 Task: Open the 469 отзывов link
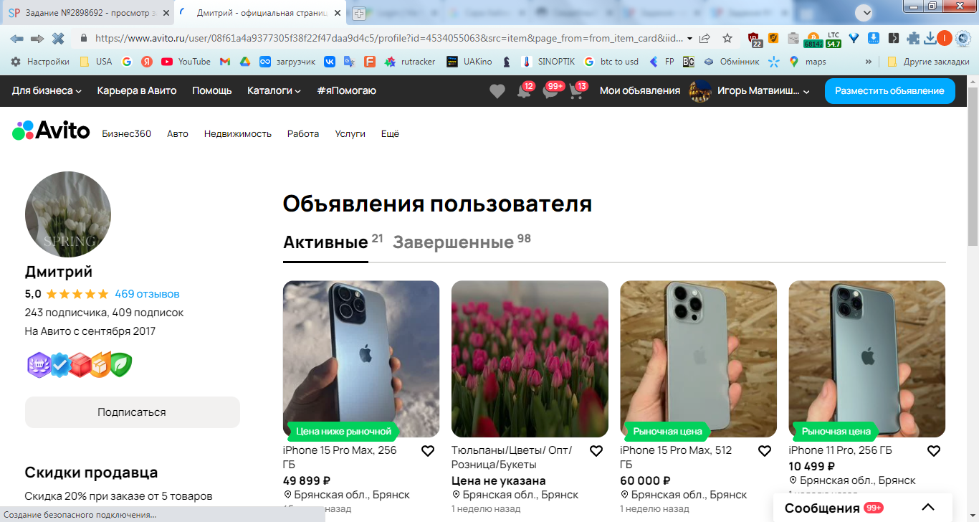147,294
